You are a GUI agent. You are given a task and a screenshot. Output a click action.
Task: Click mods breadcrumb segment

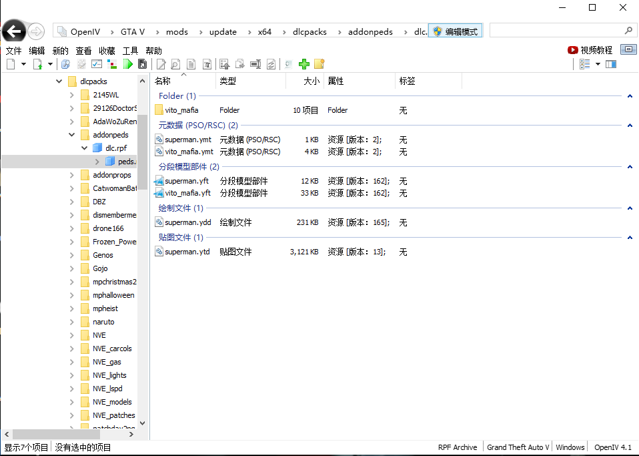click(x=177, y=32)
